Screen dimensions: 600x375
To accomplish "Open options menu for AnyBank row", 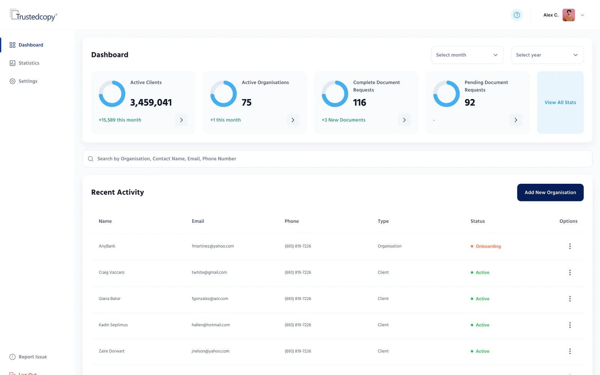I will [570, 246].
